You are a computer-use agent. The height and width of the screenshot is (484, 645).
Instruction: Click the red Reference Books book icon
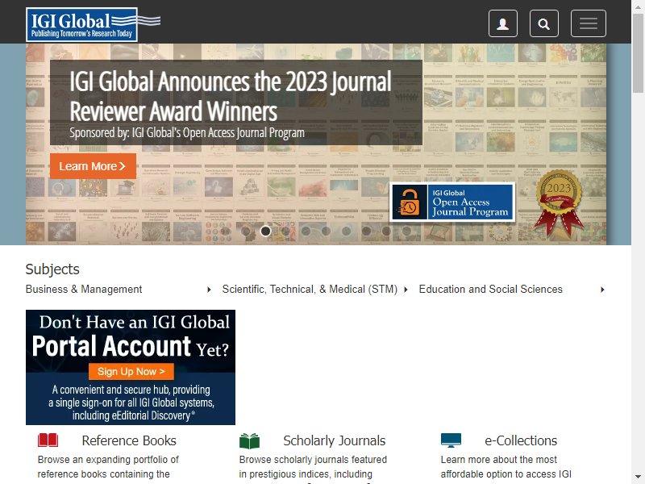[x=48, y=440]
